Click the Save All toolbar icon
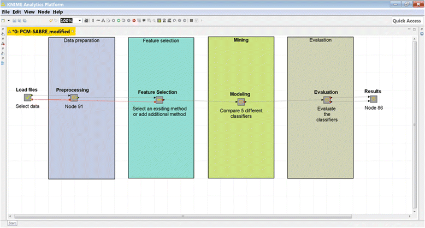 (25, 21)
